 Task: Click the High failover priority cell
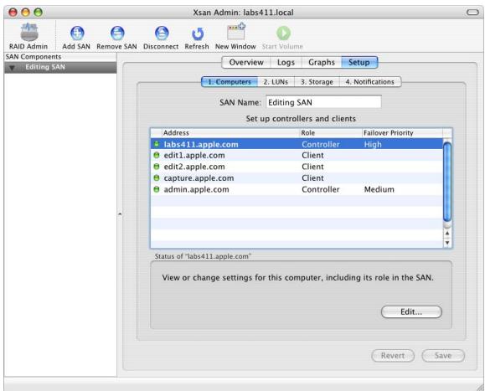pyautogui.click(x=373, y=144)
